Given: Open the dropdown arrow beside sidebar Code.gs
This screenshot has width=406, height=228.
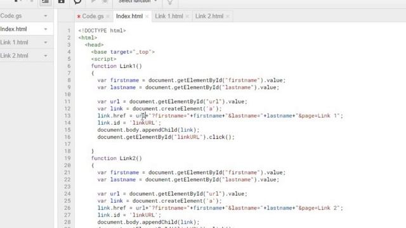Looking at the screenshot, I should tap(46, 16).
